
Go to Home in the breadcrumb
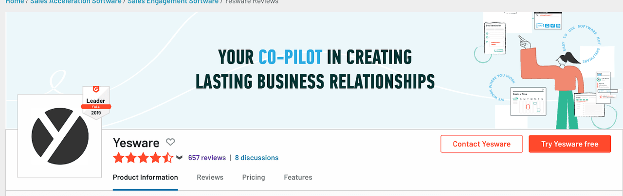(15, 2)
